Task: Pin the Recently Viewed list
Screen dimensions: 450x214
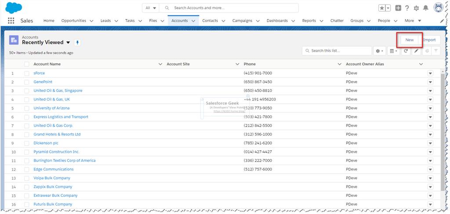Action: click(77, 43)
